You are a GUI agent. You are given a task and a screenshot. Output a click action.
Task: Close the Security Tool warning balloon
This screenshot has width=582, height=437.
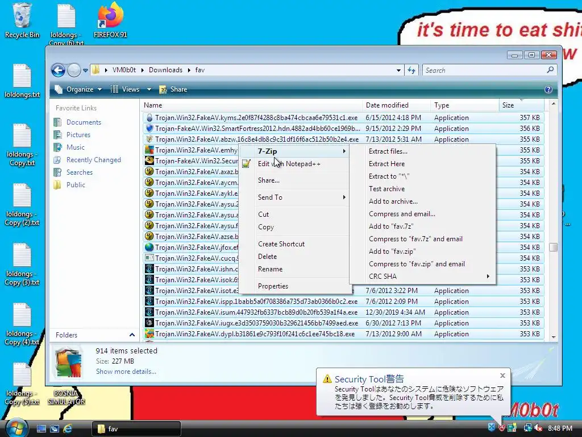pyautogui.click(x=502, y=376)
